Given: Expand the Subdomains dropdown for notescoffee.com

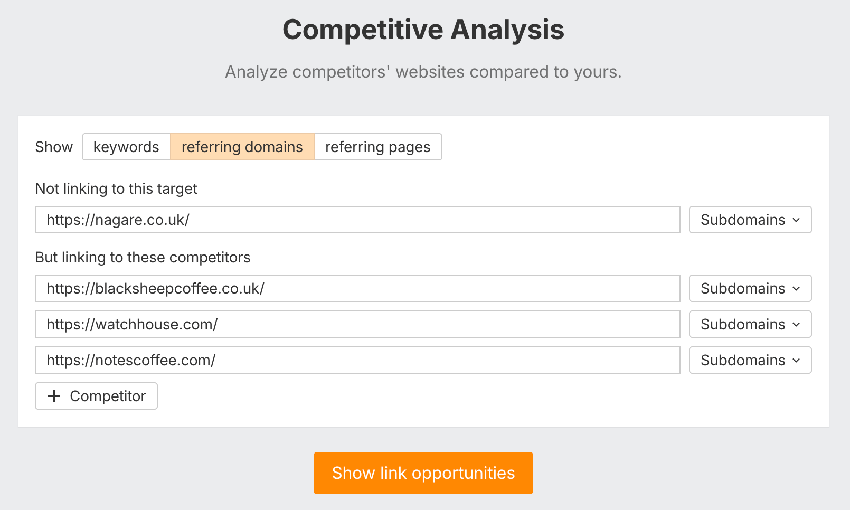Looking at the screenshot, I should coord(750,360).
